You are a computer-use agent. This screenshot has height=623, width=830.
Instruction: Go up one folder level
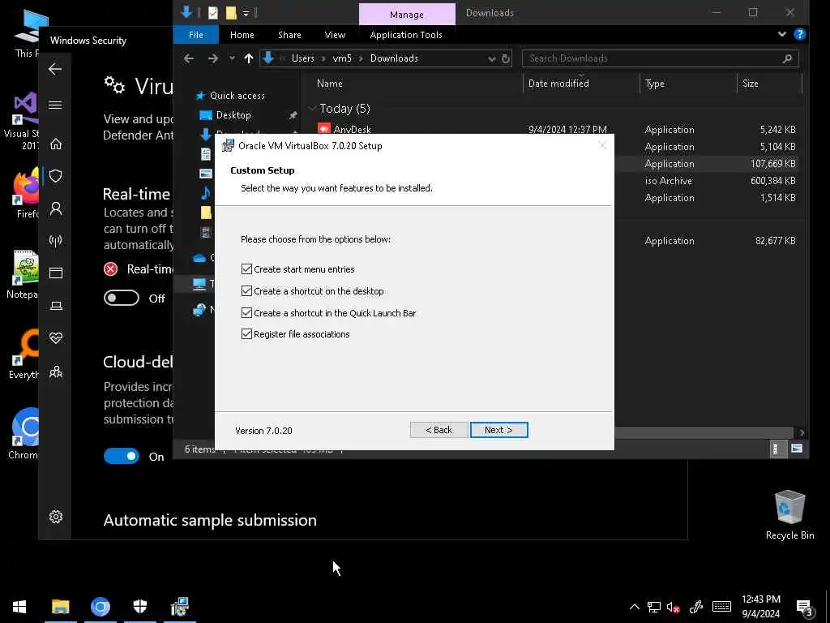pyautogui.click(x=248, y=58)
